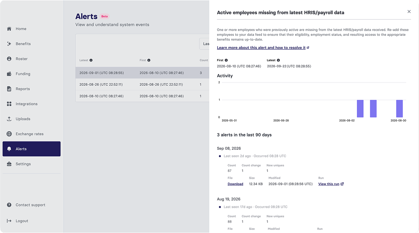
Task: Open the Funding wallet icon
Action: [9, 74]
